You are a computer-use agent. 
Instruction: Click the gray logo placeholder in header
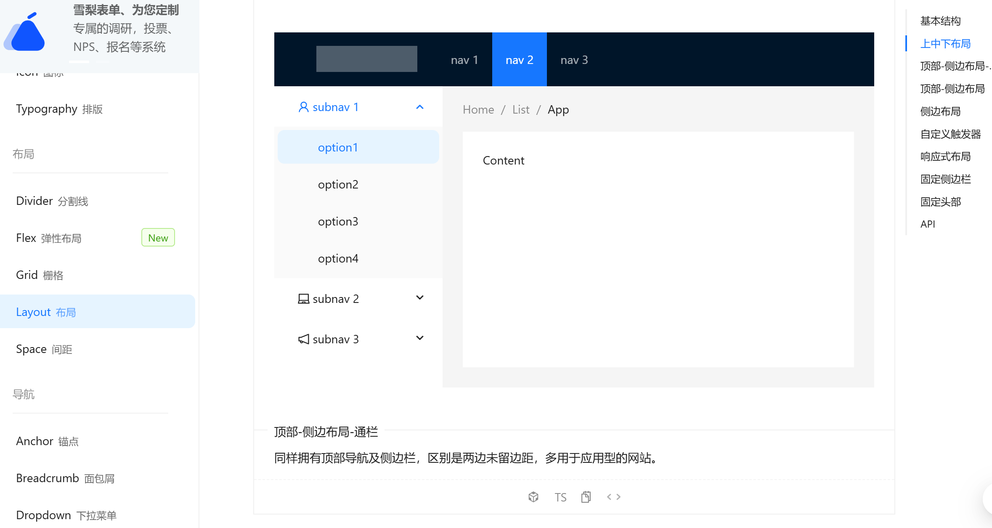(x=367, y=59)
